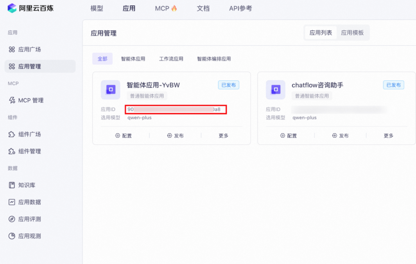Open 应用观测 in the sidebar

[x=29, y=236]
